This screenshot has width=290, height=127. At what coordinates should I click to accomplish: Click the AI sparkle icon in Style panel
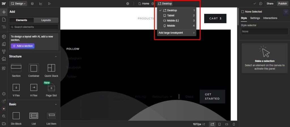click(286, 12)
